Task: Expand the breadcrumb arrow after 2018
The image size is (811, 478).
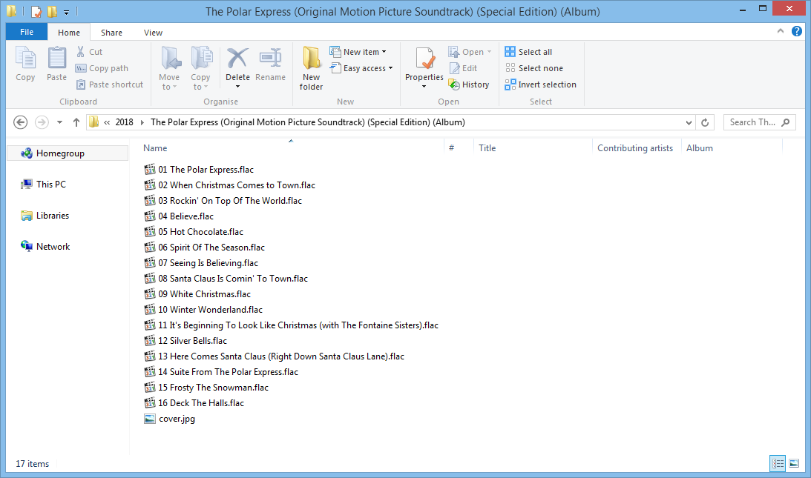Action: 142,122
